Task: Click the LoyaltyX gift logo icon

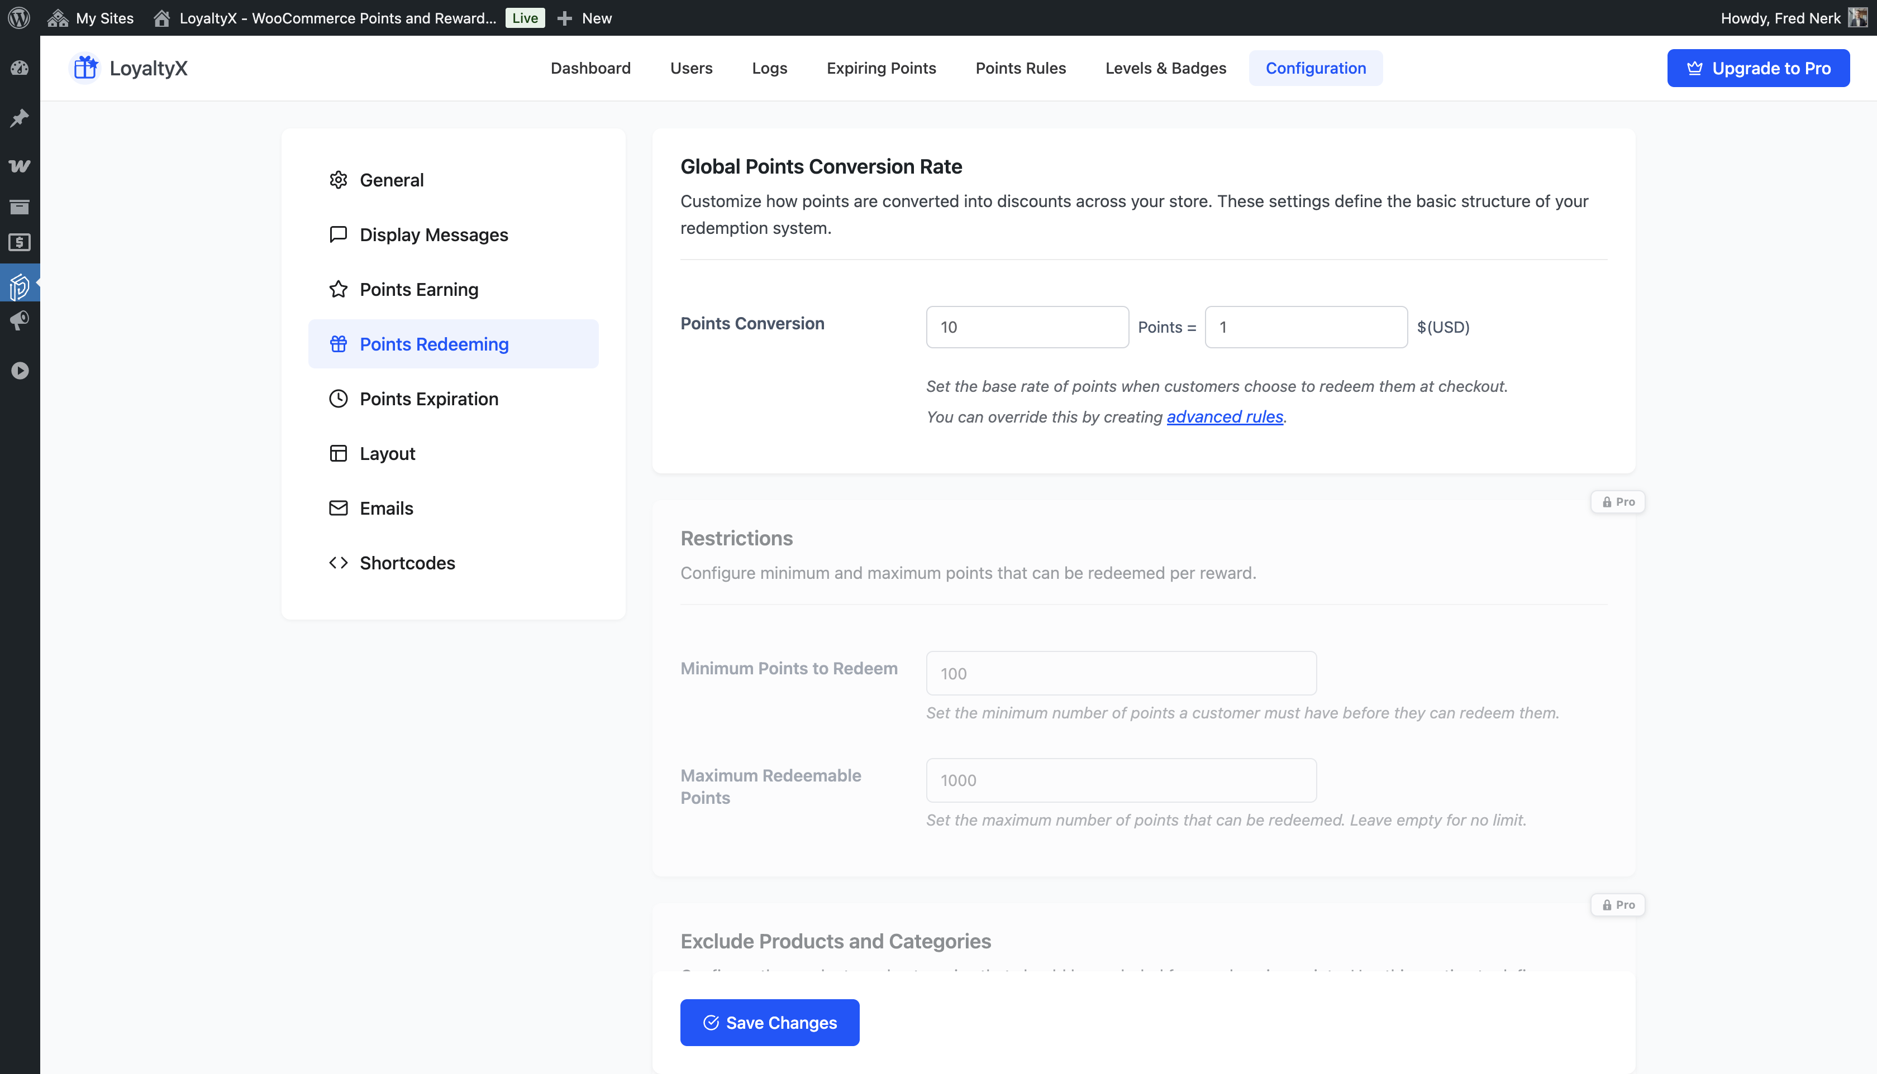Action: click(x=85, y=68)
